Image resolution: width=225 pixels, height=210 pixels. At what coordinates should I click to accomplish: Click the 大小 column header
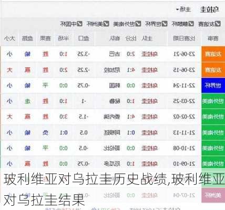[x=9, y=38]
